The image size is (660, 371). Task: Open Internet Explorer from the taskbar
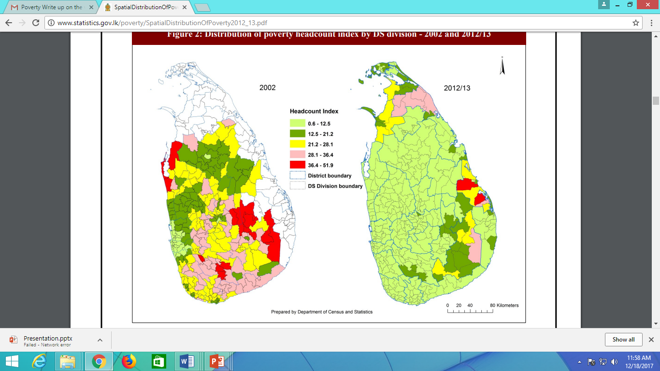click(39, 361)
